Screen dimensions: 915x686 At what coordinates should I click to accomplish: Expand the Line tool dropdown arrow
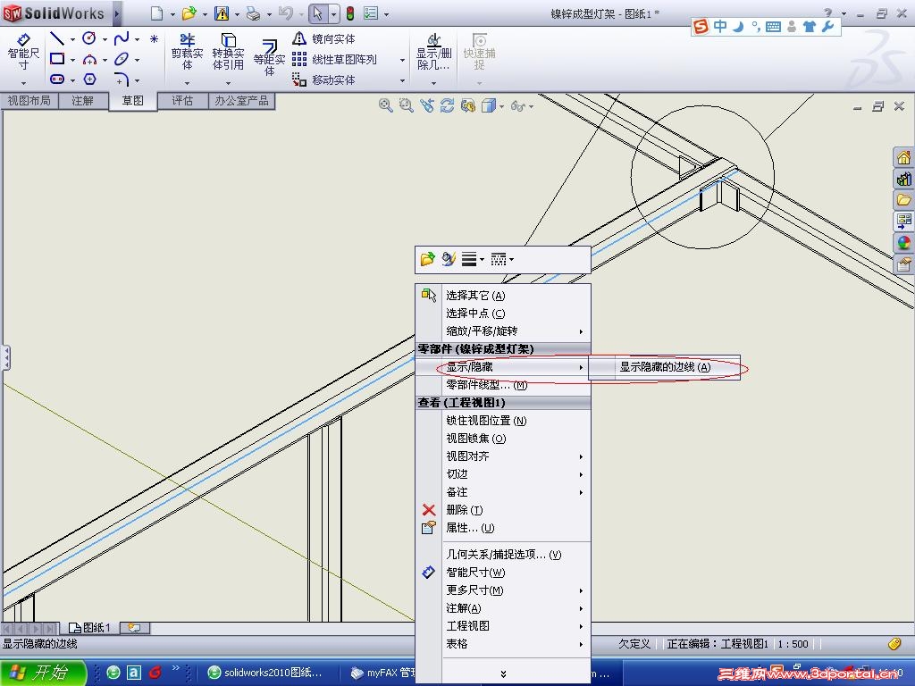(x=72, y=39)
